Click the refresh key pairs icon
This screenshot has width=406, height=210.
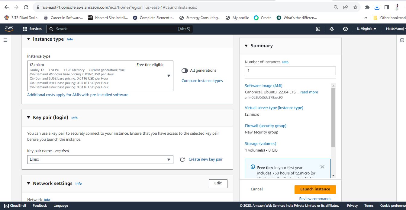(182, 160)
